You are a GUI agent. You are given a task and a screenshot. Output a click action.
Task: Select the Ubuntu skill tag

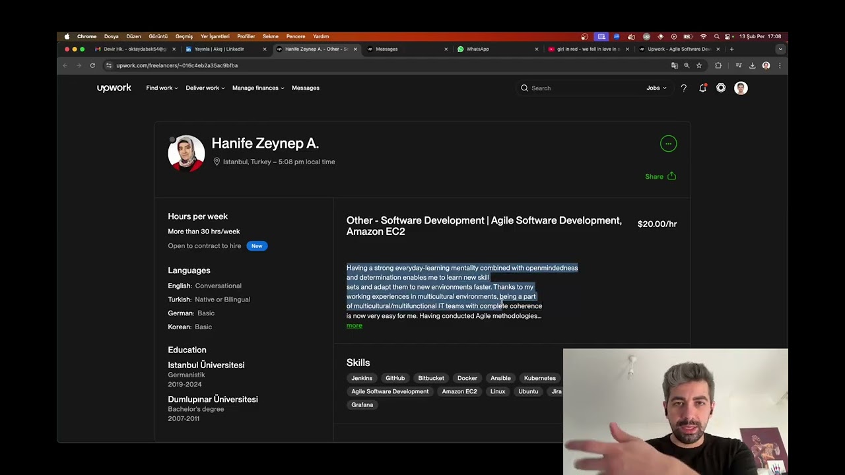point(528,391)
